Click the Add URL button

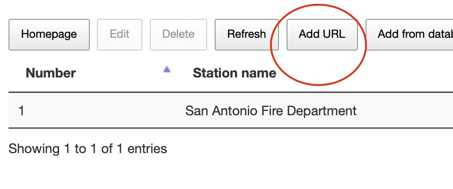click(x=322, y=34)
